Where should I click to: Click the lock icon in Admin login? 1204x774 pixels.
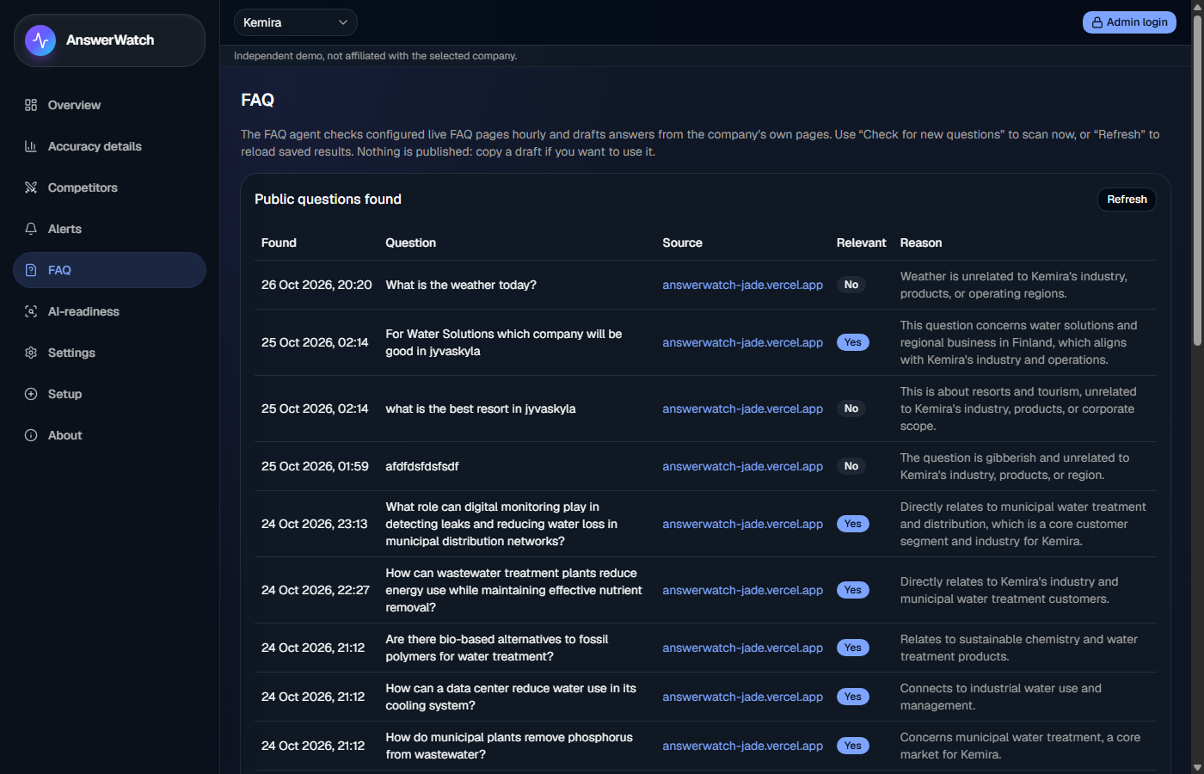pyautogui.click(x=1097, y=22)
